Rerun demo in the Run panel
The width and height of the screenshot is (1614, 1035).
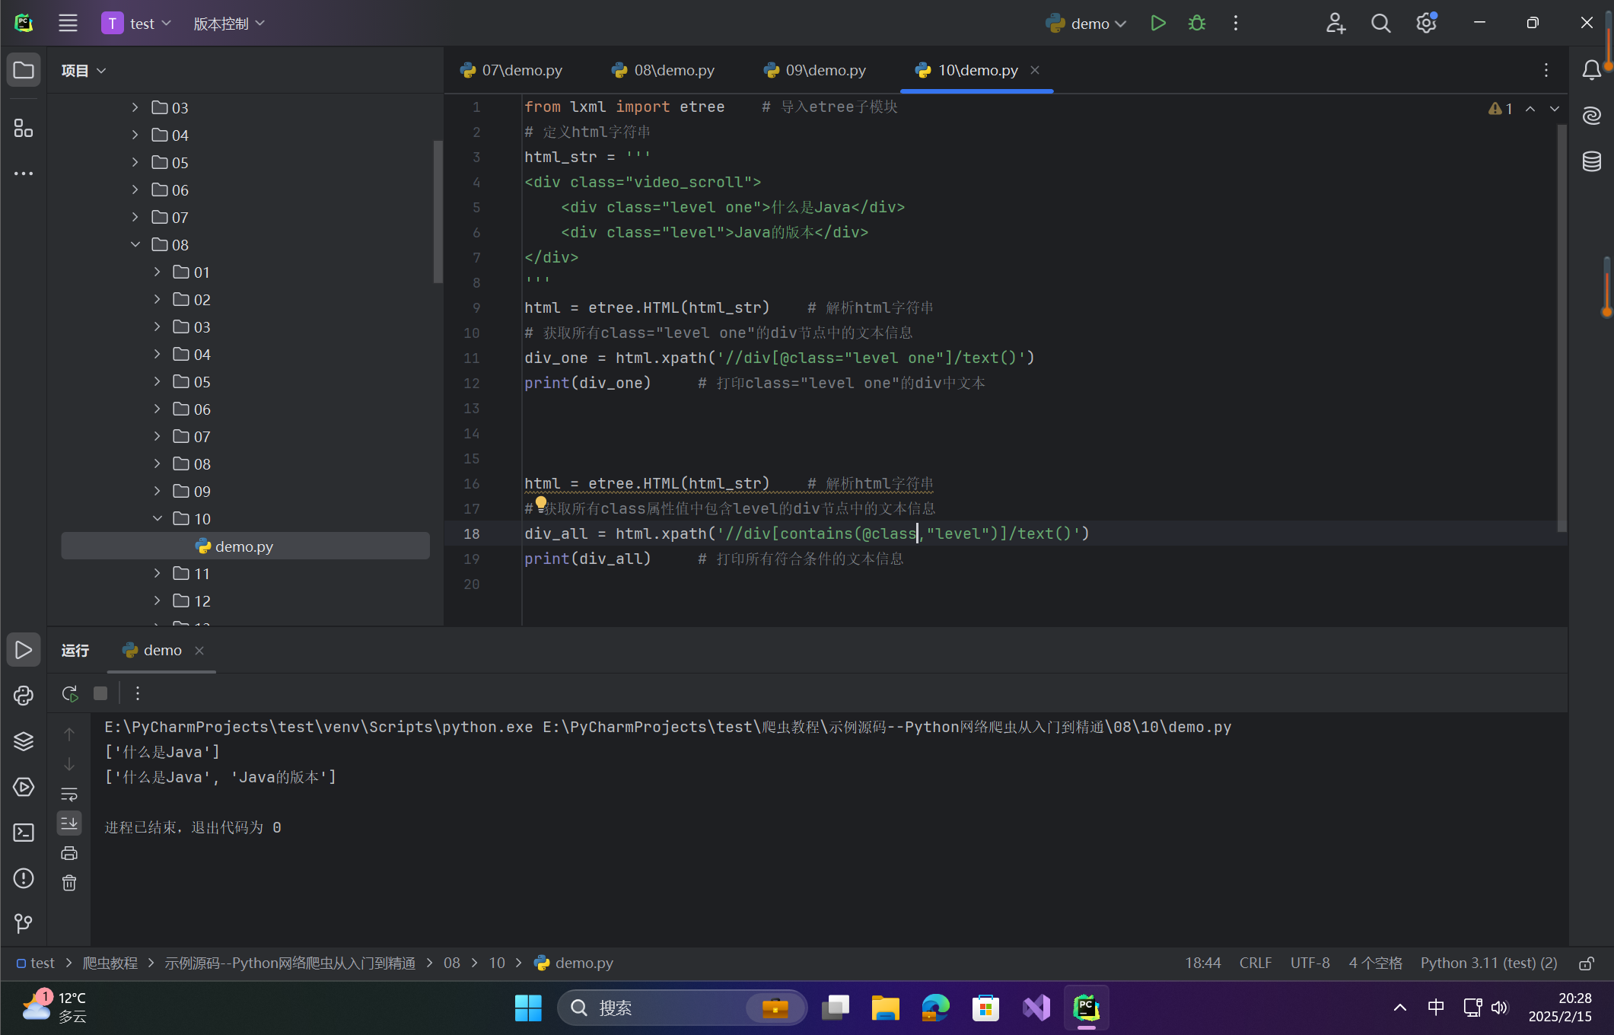tap(69, 693)
